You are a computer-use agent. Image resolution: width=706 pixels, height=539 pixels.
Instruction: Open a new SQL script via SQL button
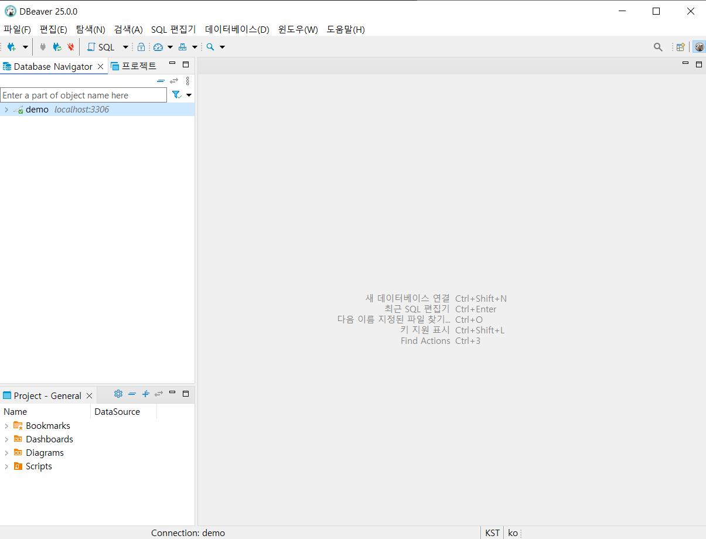point(101,47)
